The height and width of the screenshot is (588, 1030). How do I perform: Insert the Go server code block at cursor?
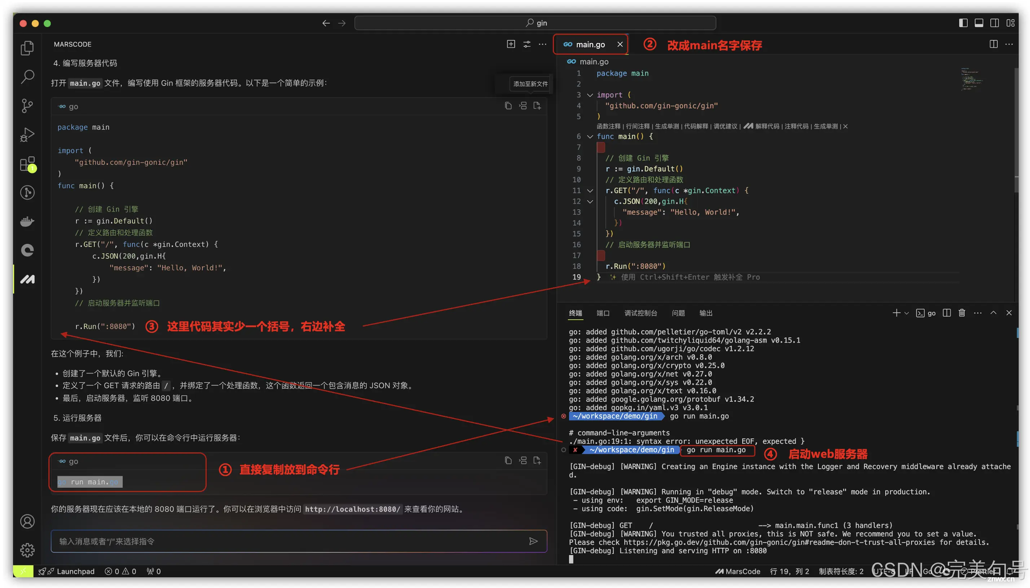(x=523, y=106)
